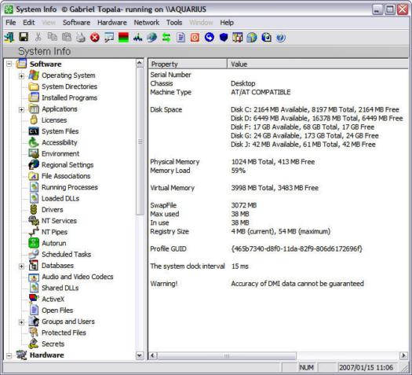Click the red X stop icon
The width and height of the screenshot is (412, 375).
[95, 38]
